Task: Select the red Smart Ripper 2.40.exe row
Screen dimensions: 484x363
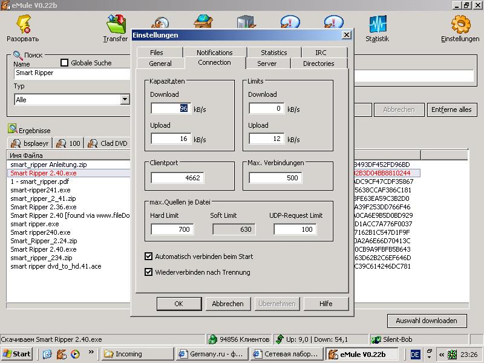Action: (44, 173)
